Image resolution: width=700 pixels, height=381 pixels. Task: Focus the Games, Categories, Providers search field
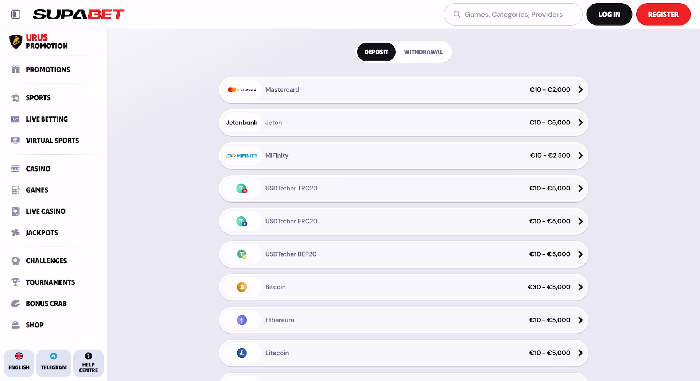coord(513,14)
